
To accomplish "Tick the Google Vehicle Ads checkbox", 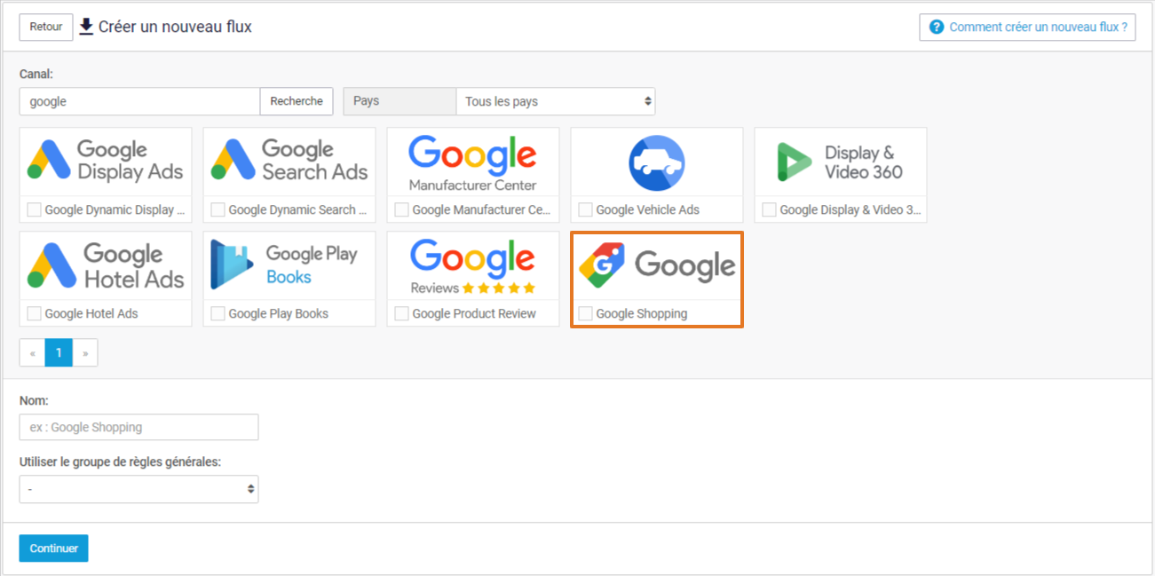I will coord(585,209).
